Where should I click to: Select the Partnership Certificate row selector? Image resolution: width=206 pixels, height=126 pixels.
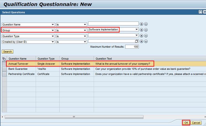coord(4,74)
